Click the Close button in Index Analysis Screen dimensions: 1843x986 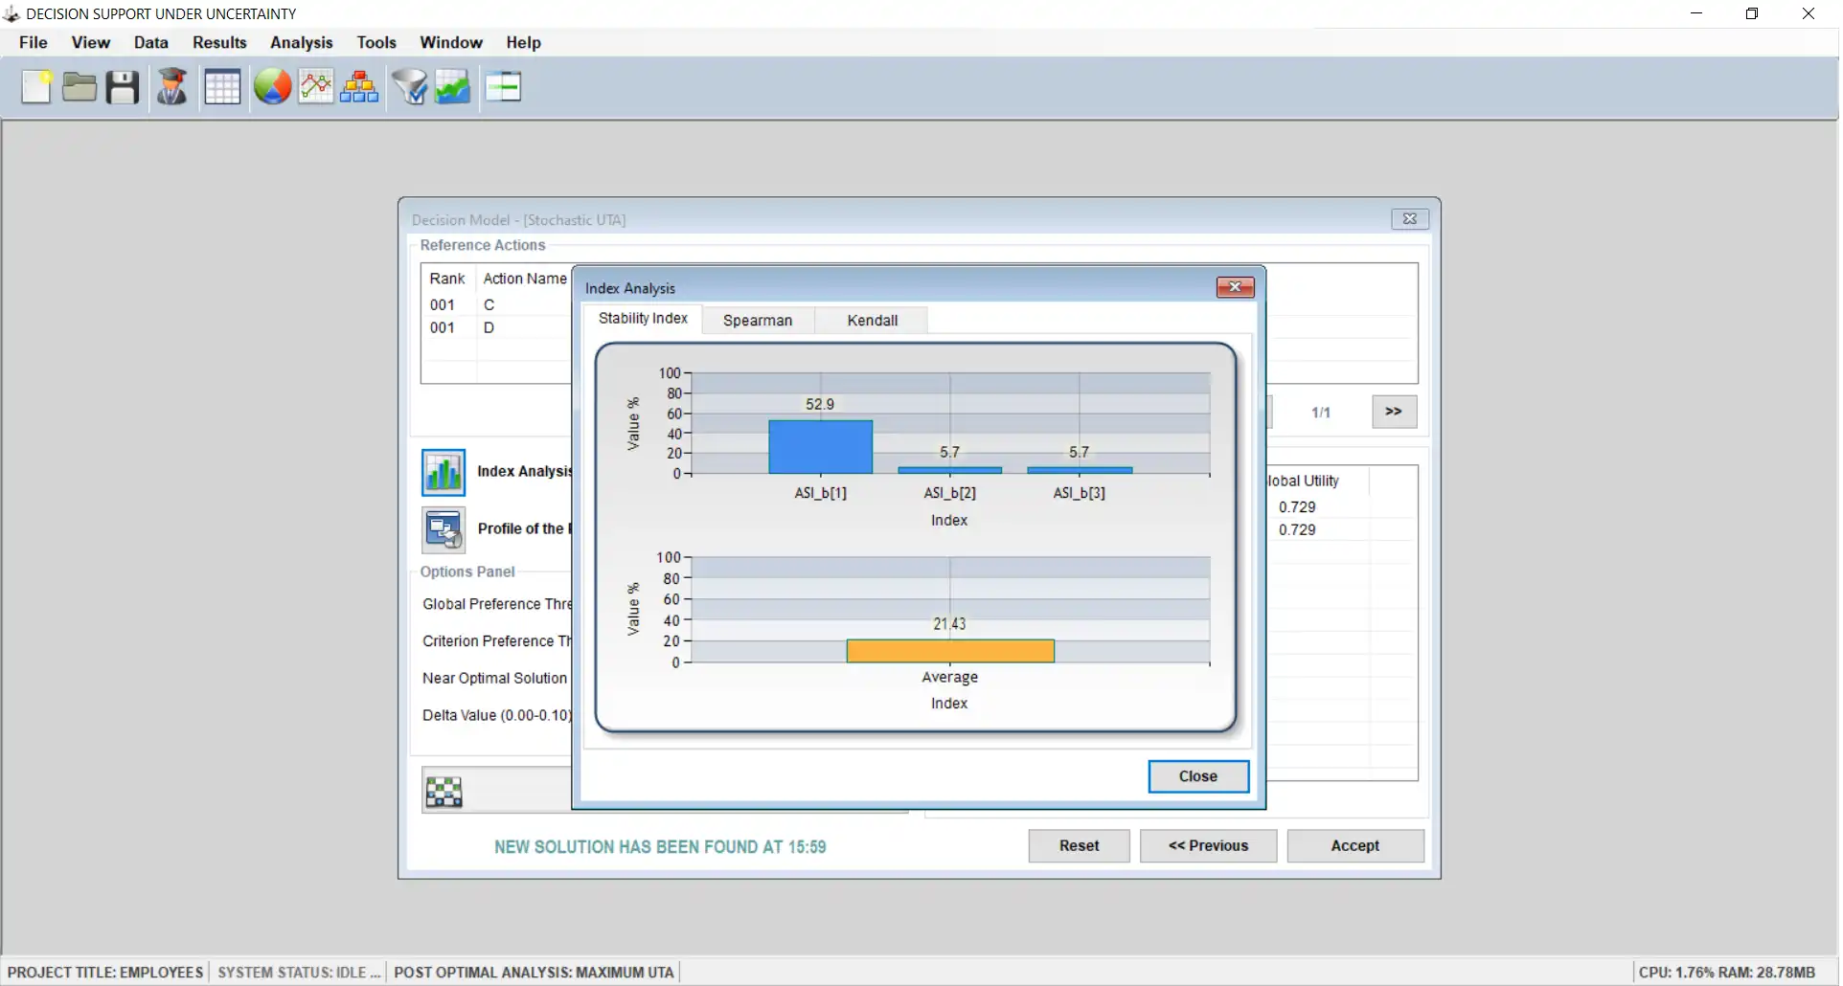point(1198,776)
